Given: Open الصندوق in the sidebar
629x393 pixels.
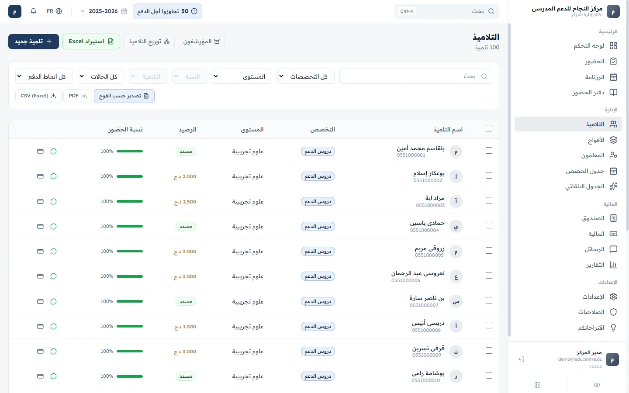Looking at the screenshot, I should tap(568, 218).
